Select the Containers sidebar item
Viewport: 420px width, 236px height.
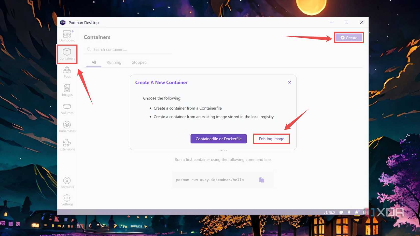tap(67, 54)
